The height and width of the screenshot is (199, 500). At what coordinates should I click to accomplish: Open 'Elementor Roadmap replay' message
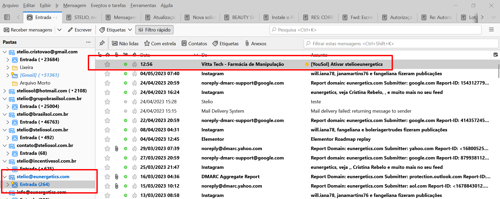[341, 139]
